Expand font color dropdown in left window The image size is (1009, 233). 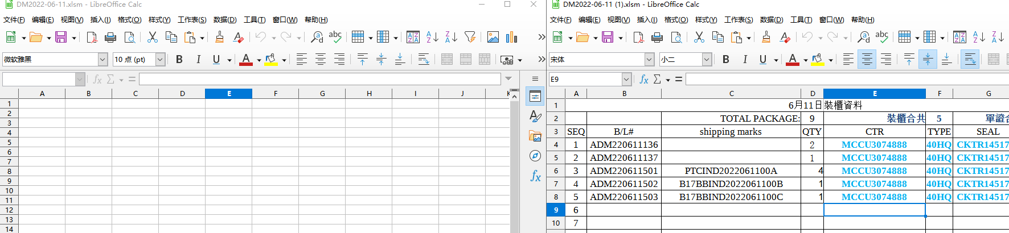[259, 60]
